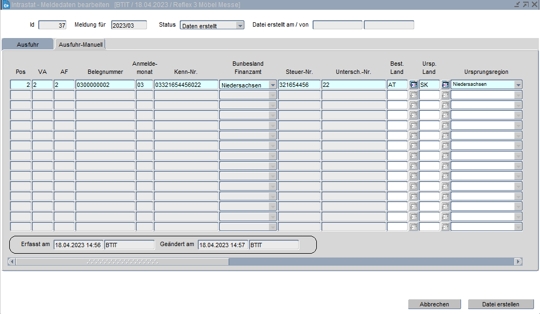This screenshot has width=540, height=314.
Task: Open Ursp. Land lookup icon beside SK
Action: click(x=445, y=85)
